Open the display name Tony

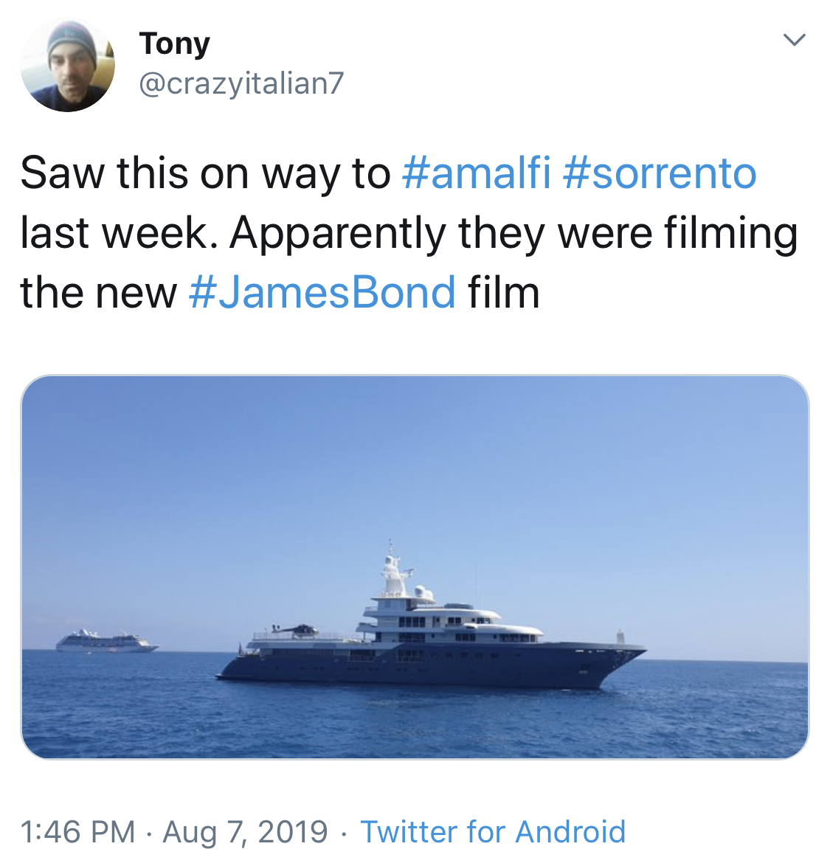click(x=174, y=43)
